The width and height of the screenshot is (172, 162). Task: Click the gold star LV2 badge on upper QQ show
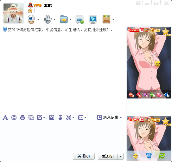coord(166,32)
